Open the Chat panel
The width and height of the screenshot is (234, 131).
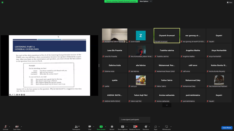point(90,127)
